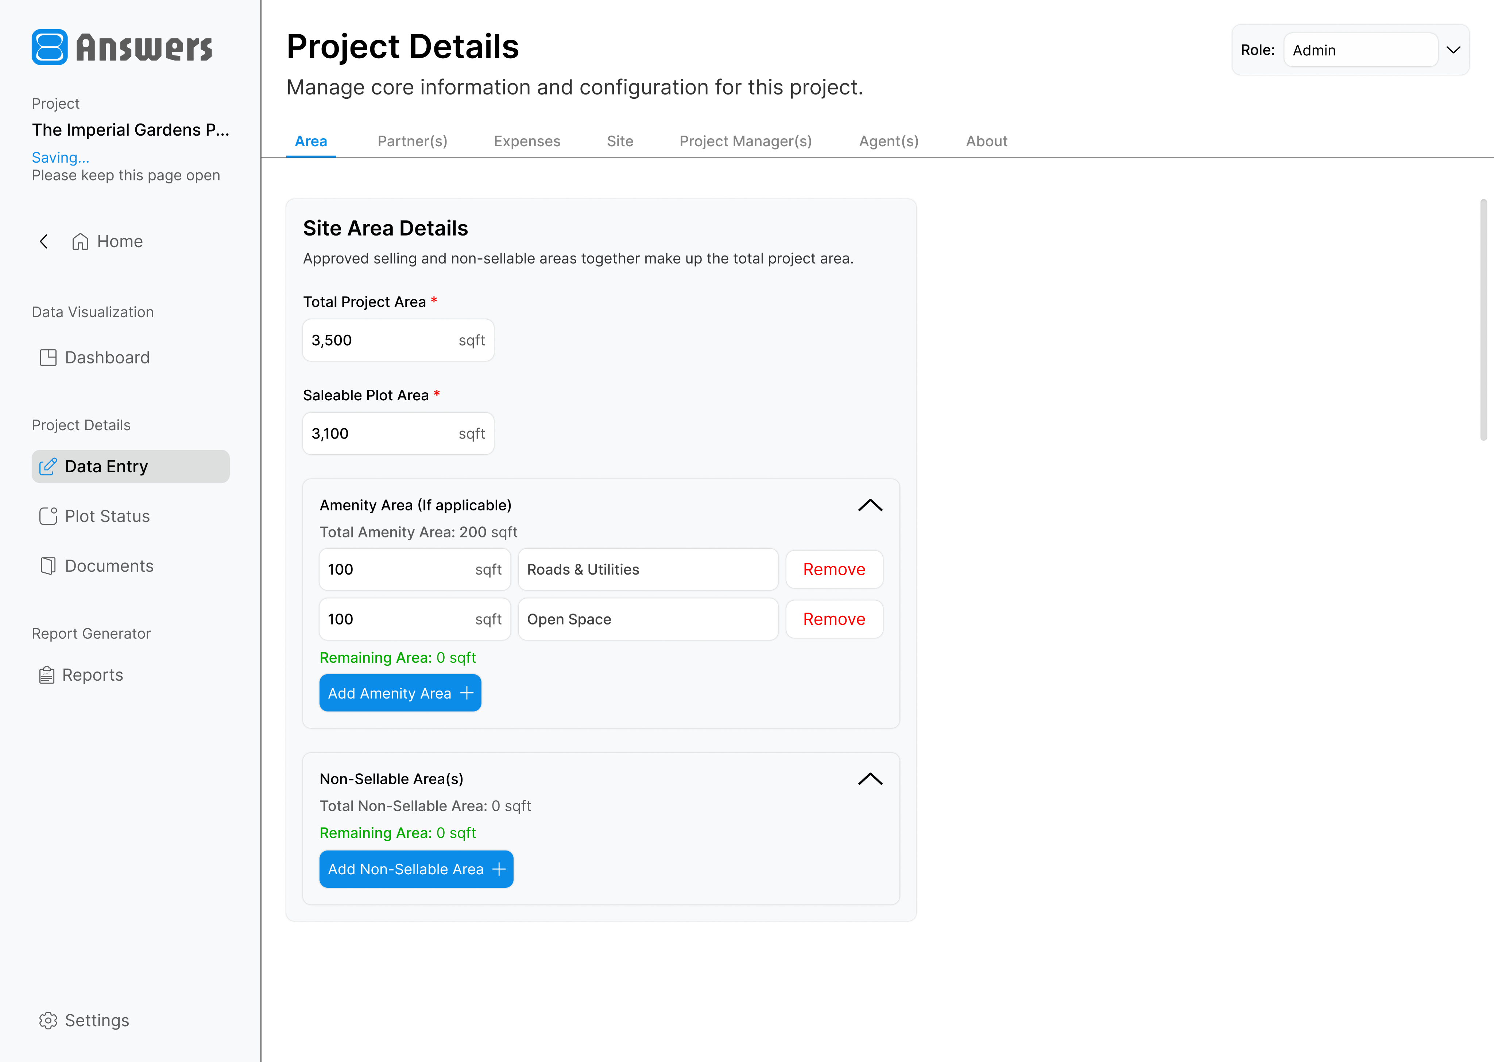
Task: Click the 'Saving...' status text
Action: pyautogui.click(x=61, y=157)
